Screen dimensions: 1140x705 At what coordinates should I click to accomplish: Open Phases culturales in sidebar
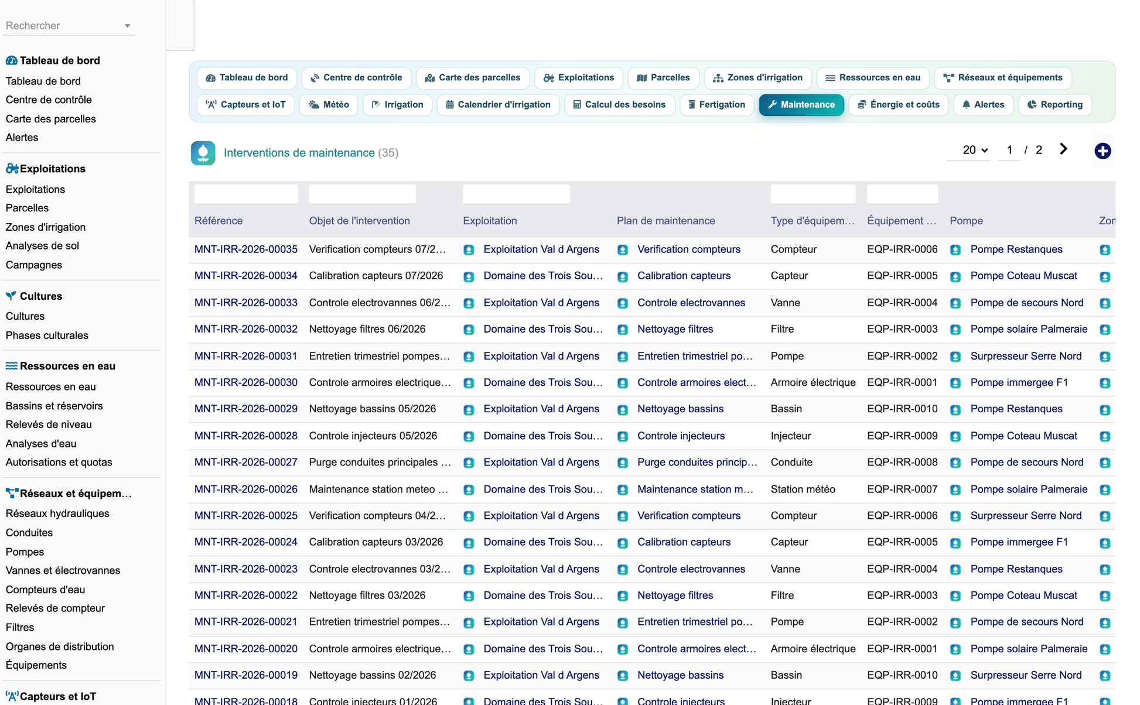point(47,336)
